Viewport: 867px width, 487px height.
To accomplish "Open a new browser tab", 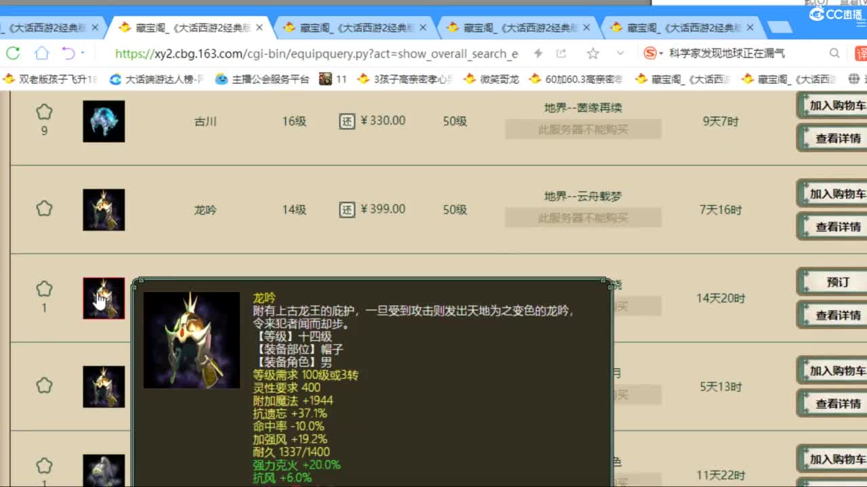I will [x=780, y=28].
